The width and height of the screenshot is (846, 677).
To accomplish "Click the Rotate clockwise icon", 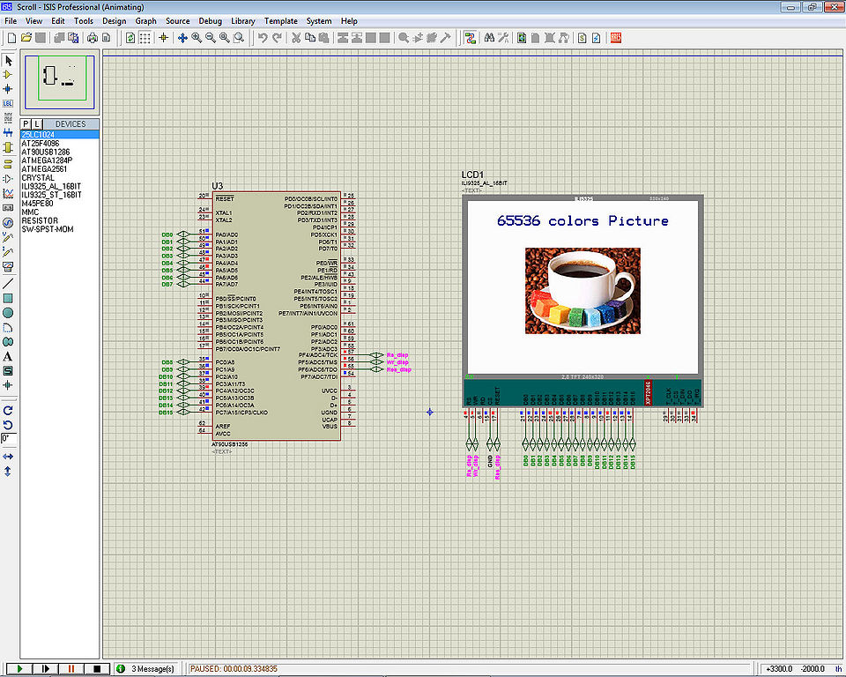I will 8,410.
